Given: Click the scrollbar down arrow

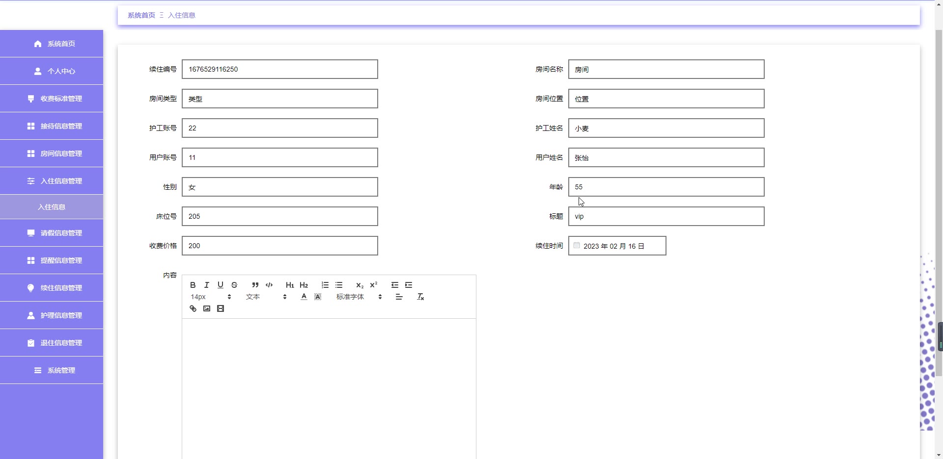Looking at the screenshot, I should (939, 455).
